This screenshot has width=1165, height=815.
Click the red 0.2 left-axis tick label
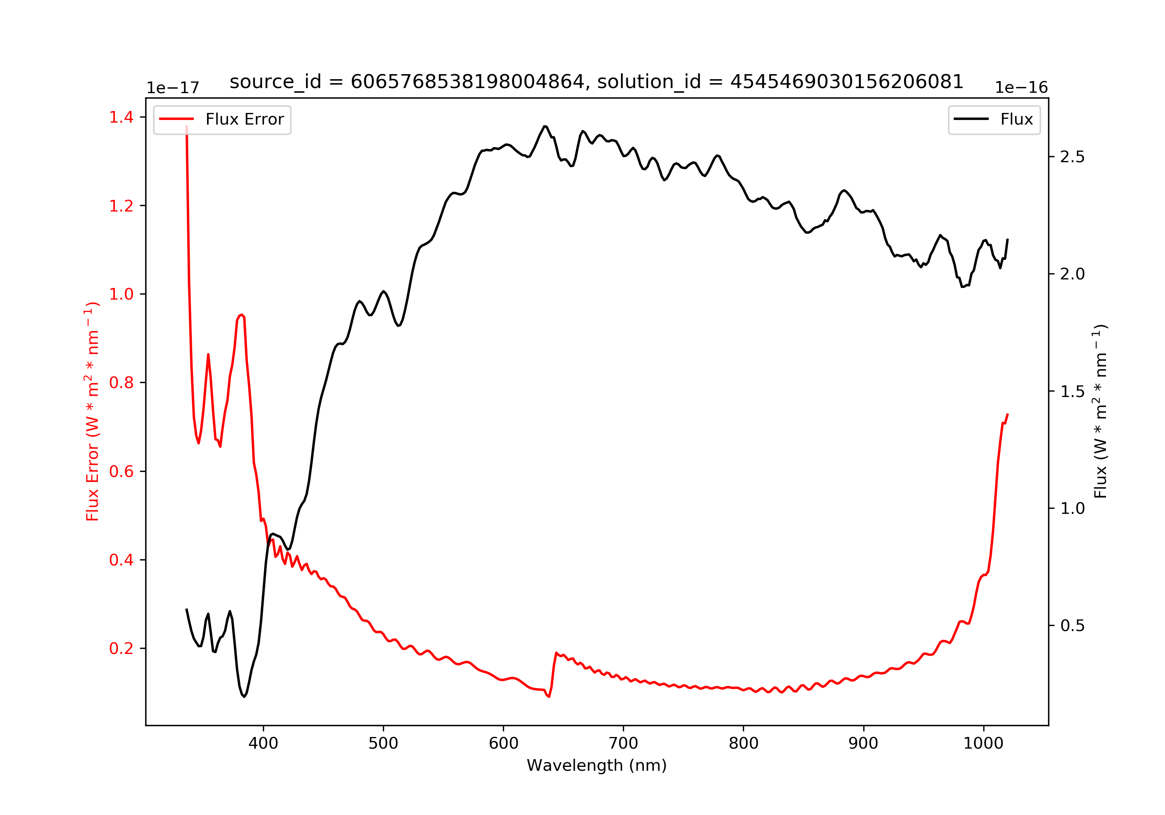[121, 648]
